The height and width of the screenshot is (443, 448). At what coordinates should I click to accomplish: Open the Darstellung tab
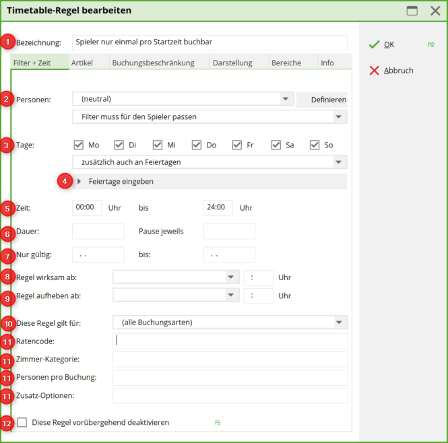232,63
